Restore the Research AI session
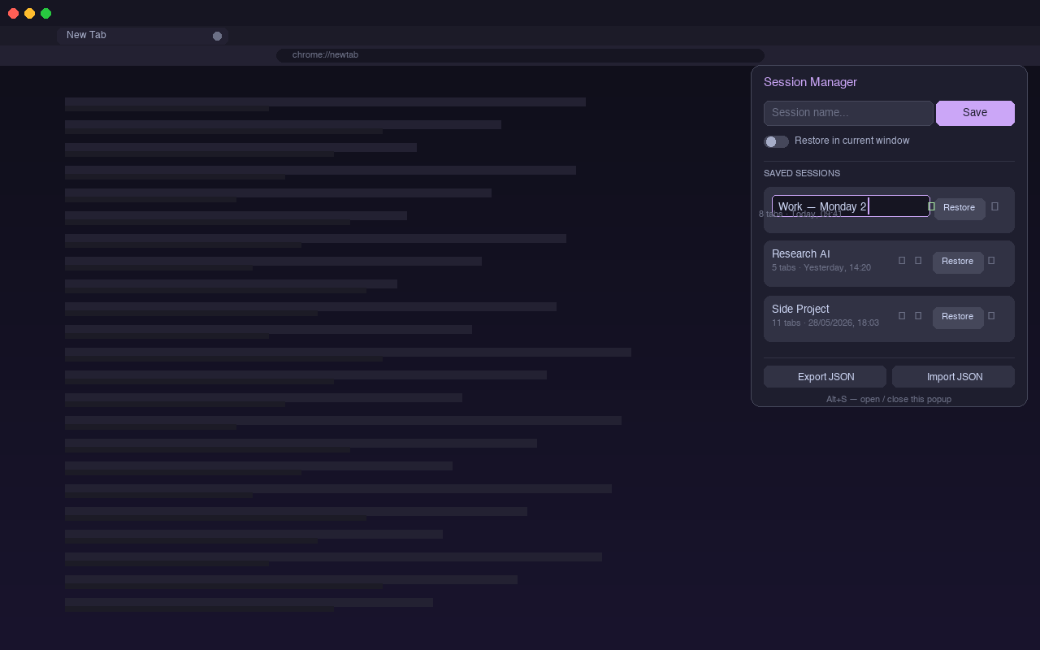Image resolution: width=1040 pixels, height=650 pixels. coord(958,262)
